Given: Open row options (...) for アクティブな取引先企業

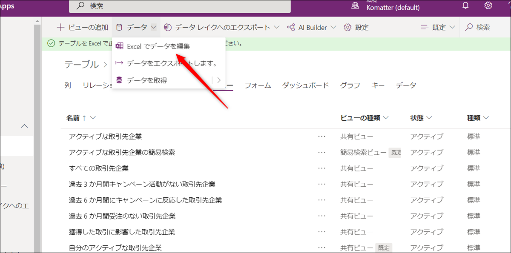Looking at the screenshot, I should [322, 136].
